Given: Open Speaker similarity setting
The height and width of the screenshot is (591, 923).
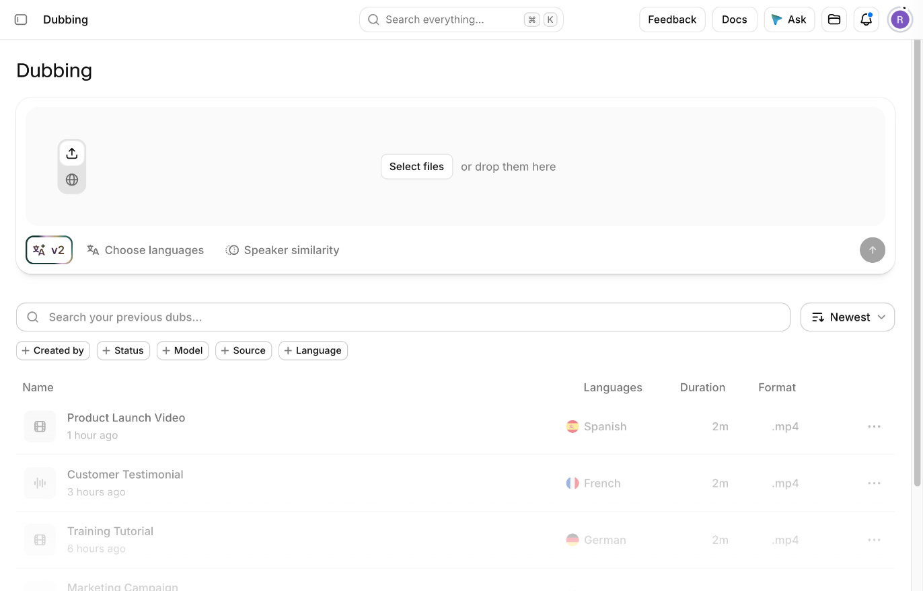Looking at the screenshot, I should [x=283, y=250].
